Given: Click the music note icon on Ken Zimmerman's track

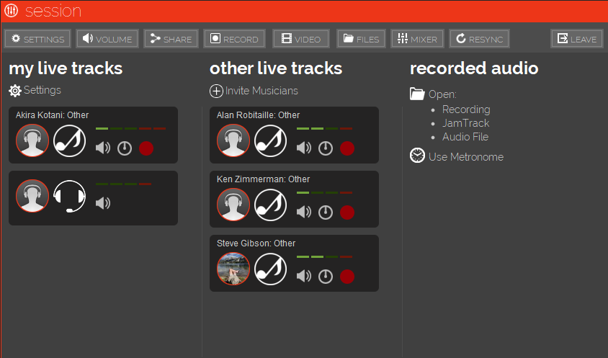Looking at the screenshot, I should pyautogui.click(x=271, y=205).
